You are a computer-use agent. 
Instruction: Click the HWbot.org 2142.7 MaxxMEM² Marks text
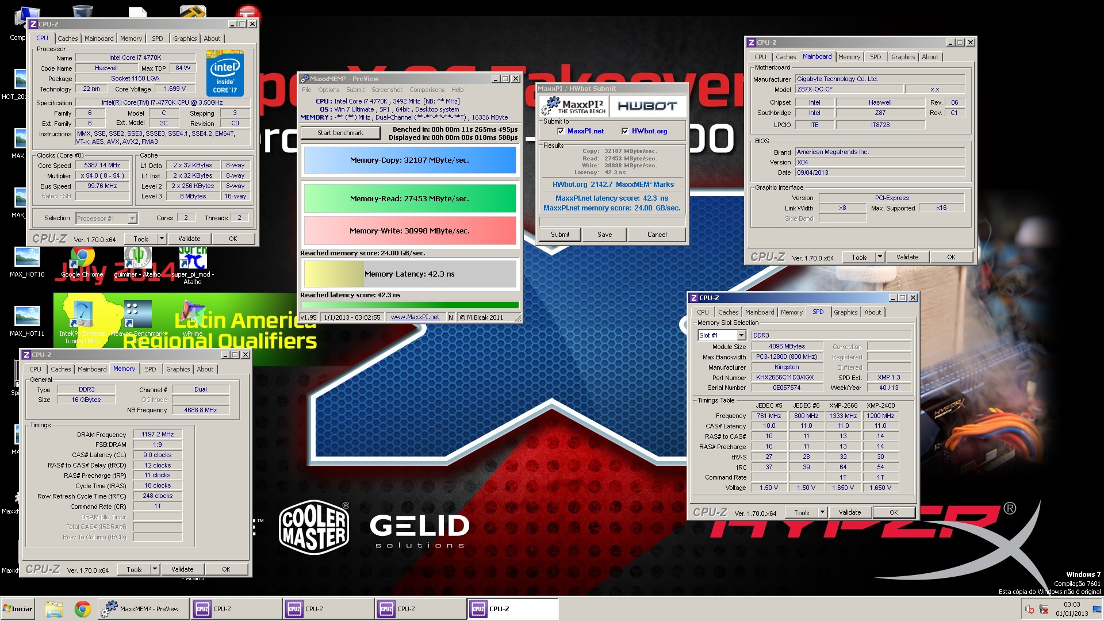click(x=613, y=185)
